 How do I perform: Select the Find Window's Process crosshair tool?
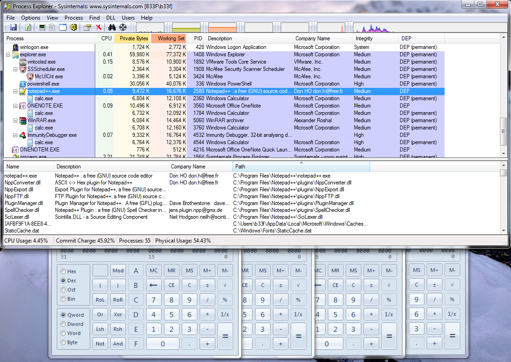122,27
